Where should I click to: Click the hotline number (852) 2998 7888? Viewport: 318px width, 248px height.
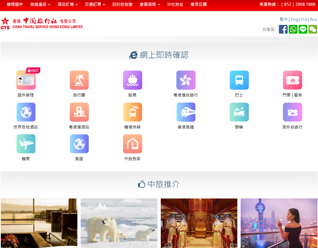click(x=298, y=4)
